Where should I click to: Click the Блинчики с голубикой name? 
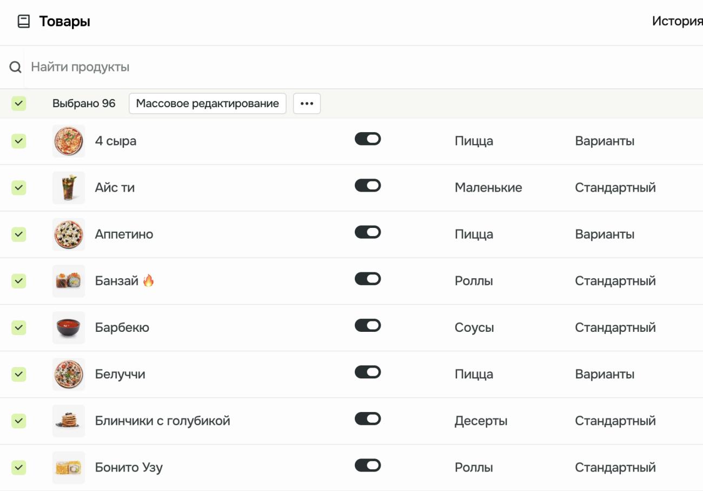pyautogui.click(x=163, y=421)
